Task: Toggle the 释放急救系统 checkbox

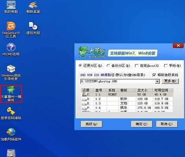Action: coord(154,75)
